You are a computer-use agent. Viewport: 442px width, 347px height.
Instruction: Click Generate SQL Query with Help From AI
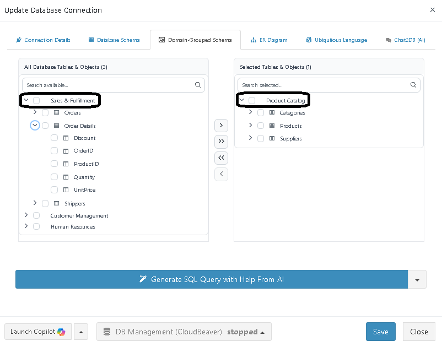click(212, 280)
